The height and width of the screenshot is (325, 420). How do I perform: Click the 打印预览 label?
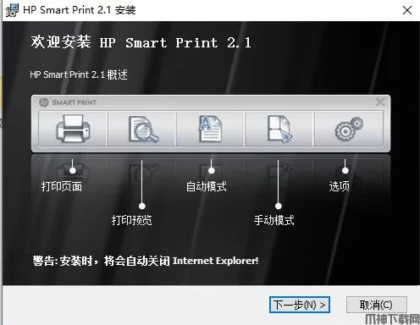tap(131, 220)
